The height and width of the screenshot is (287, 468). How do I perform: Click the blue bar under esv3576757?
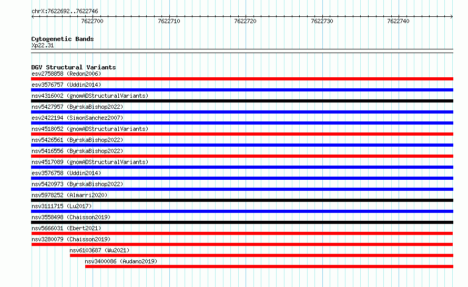point(242,90)
